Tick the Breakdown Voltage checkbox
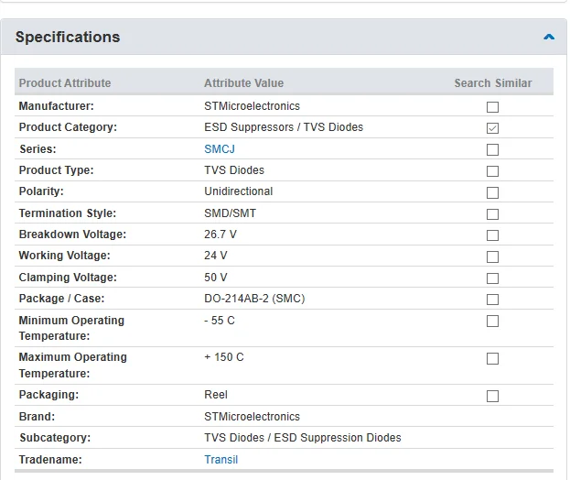This screenshot has height=480, width=570. coord(492,235)
